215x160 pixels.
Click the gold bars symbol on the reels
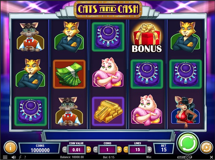(x=108, y=111)
